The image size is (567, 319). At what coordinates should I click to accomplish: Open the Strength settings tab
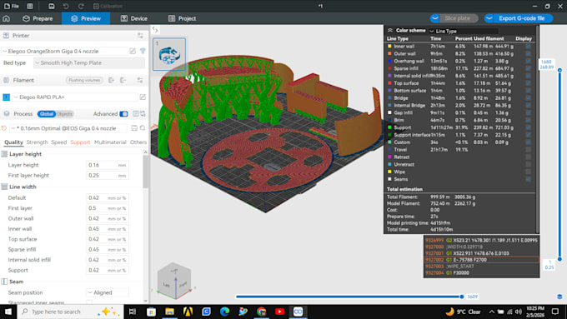tap(37, 142)
